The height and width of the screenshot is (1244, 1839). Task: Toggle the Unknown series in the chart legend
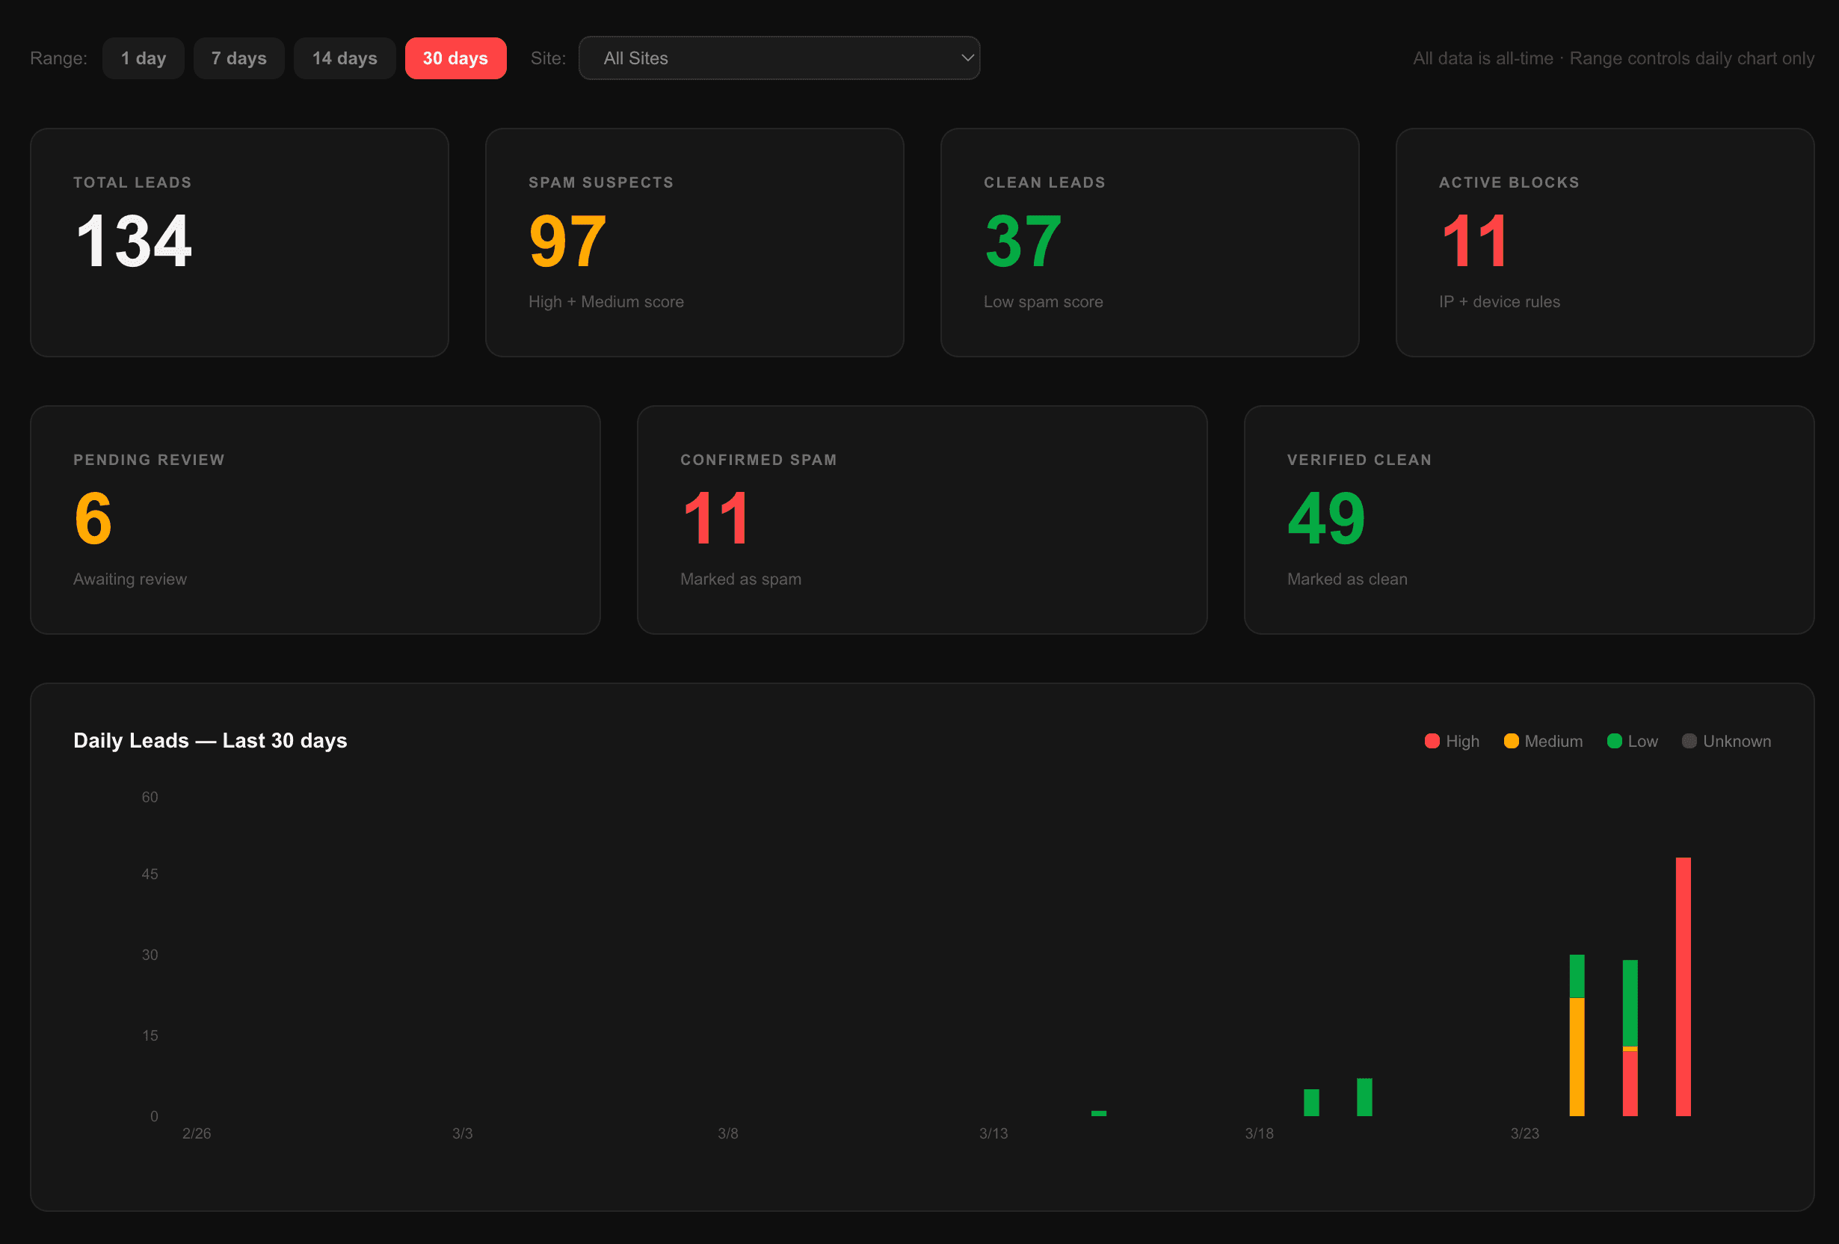point(1725,742)
